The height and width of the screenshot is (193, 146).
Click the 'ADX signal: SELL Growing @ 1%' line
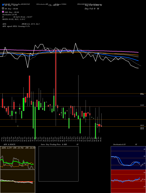16,26
